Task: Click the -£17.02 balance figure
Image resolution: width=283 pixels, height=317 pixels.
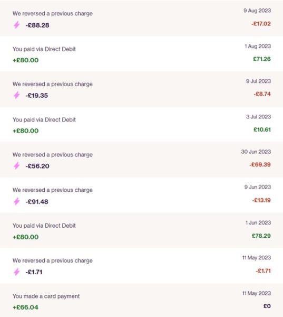Action: point(261,24)
